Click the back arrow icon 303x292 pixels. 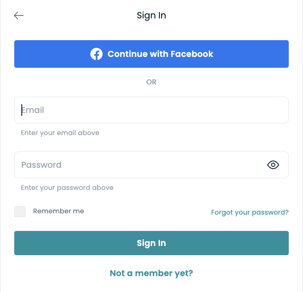(x=19, y=15)
